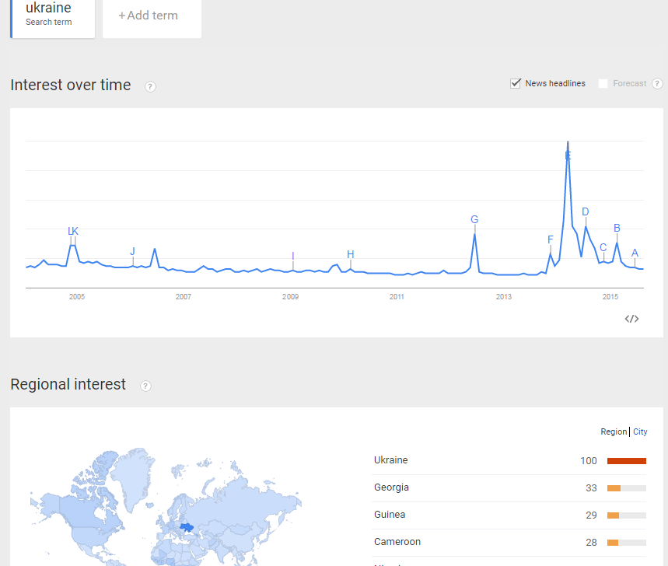Click news headline marker B

617,228
